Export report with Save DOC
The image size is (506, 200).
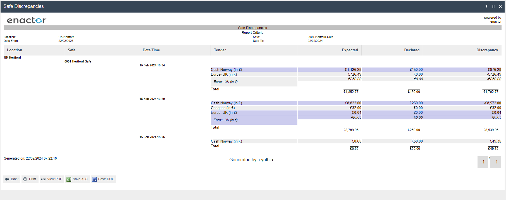tap(103, 179)
